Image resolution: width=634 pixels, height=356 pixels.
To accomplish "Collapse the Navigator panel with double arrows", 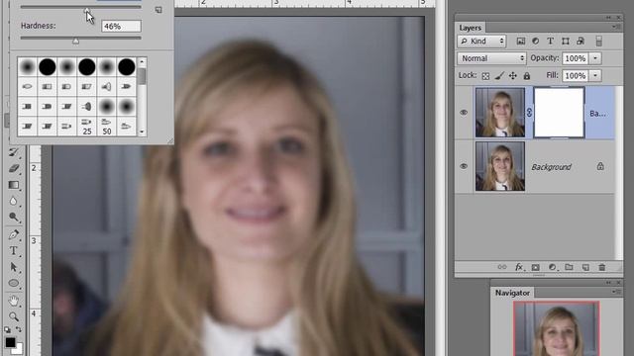I will pyautogui.click(x=608, y=282).
